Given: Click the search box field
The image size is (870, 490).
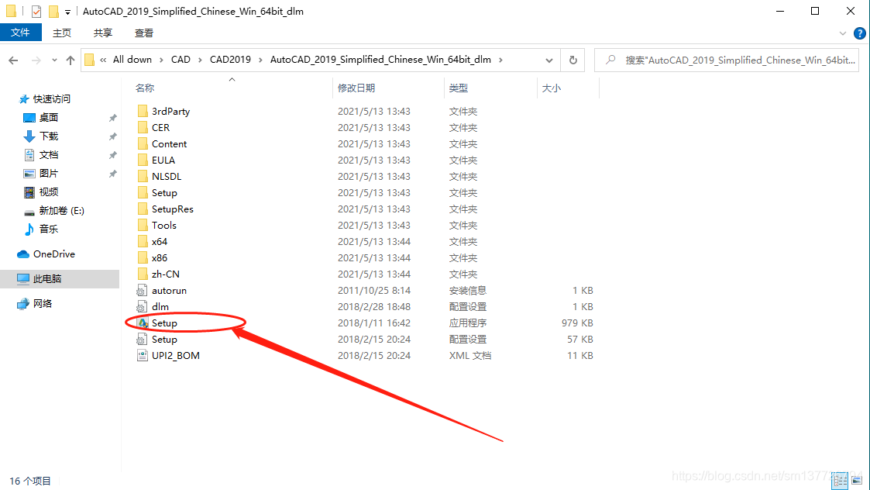Looking at the screenshot, I should pyautogui.click(x=727, y=60).
